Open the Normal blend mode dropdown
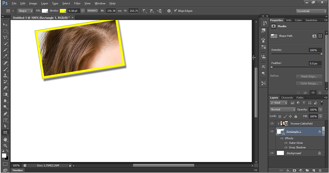 tap(282, 109)
